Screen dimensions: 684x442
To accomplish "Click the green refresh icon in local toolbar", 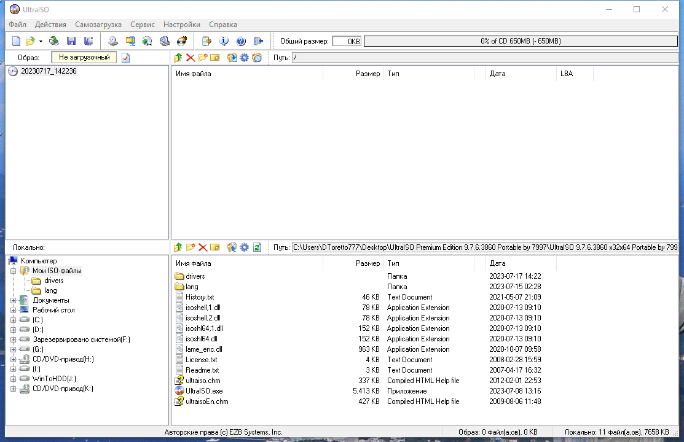I will [257, 247].
